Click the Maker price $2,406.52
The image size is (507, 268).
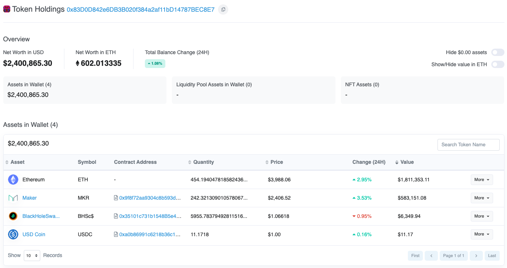point(279,198)
